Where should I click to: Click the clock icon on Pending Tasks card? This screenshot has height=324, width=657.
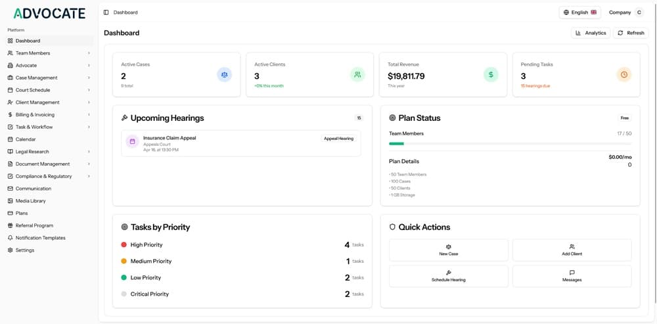pos(624,75)
